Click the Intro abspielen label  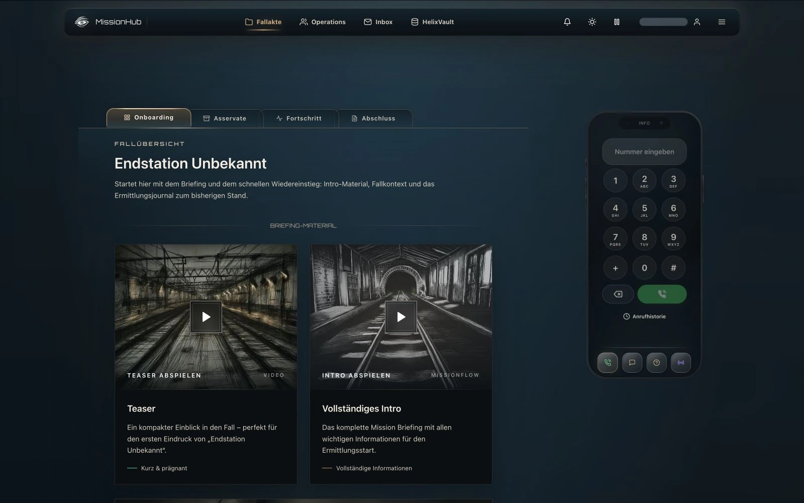(x=356, y=375)
